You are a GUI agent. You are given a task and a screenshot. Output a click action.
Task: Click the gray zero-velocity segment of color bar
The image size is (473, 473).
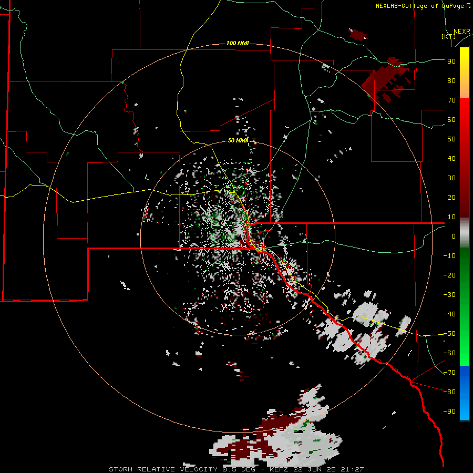464,233
